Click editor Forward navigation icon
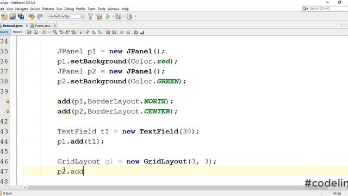The height and width of the screenshot is (196, 348). click(44, 33)
